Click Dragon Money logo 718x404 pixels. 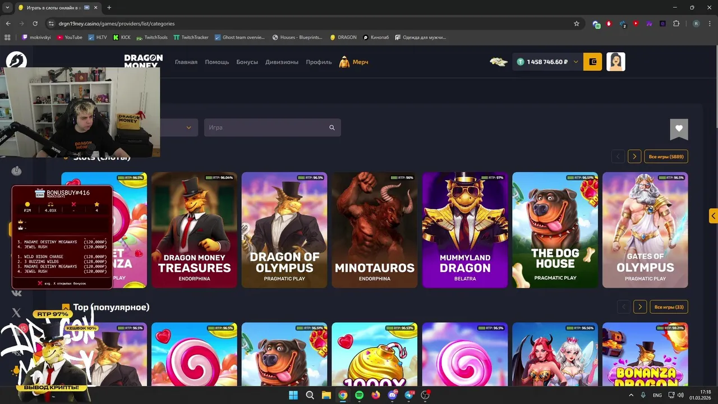pos(144,62)
